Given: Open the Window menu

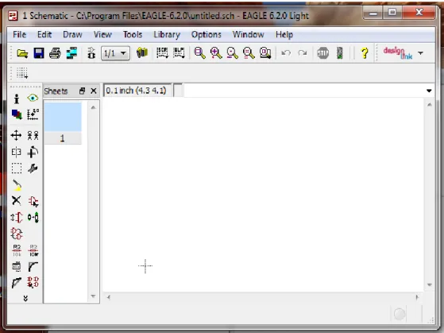Looking at the screenshot, I should (x=249, y=35).
